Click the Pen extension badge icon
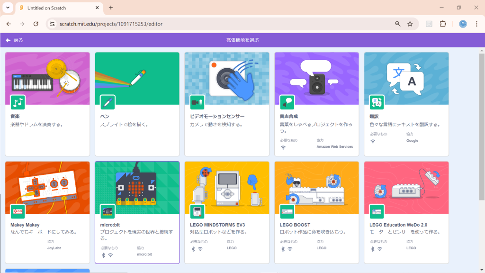 point(108,102)
